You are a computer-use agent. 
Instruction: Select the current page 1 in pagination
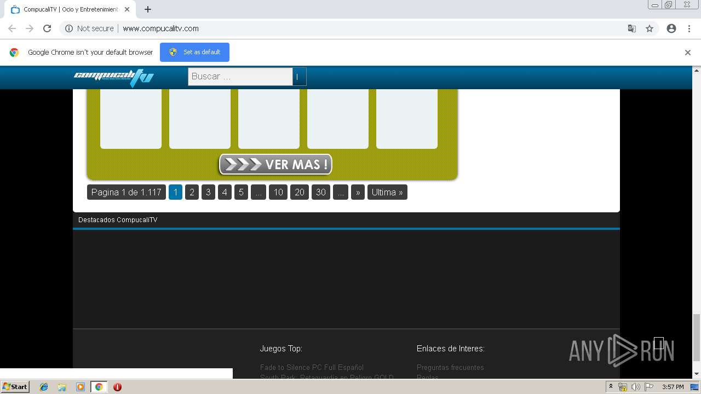click(175, 192)
